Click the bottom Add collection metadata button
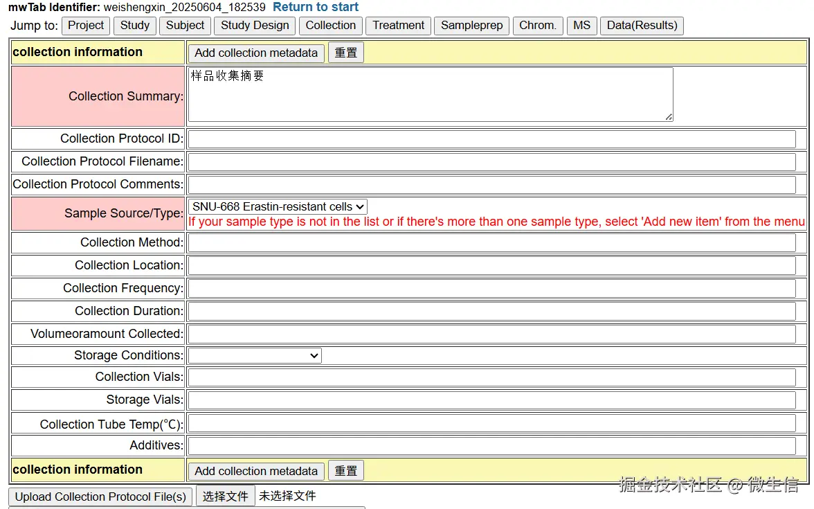The height and width of the screenshot is (509, 814). click(x=256, y=471)
